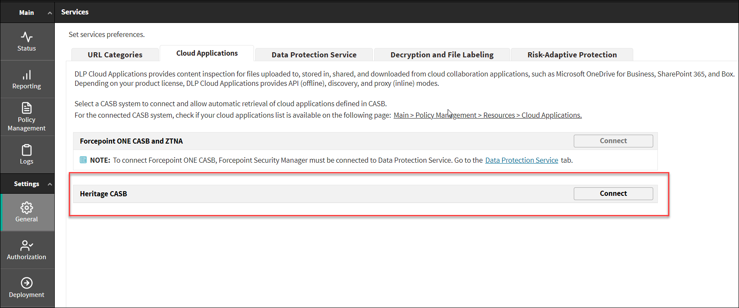This screenshot has width=739, height=308.
Task: Open the Status section icon
Action: 26,37
